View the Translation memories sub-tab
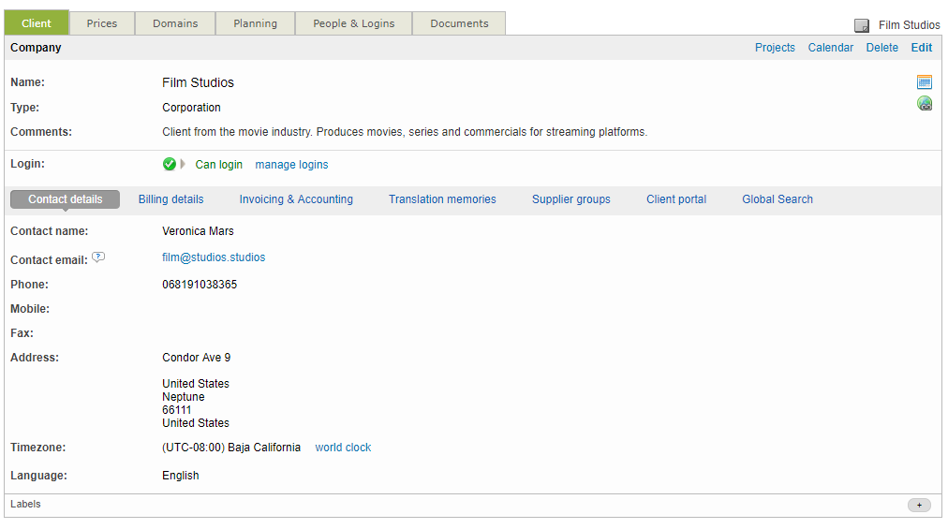The image size is (948, 529). [x=442, y=199]
